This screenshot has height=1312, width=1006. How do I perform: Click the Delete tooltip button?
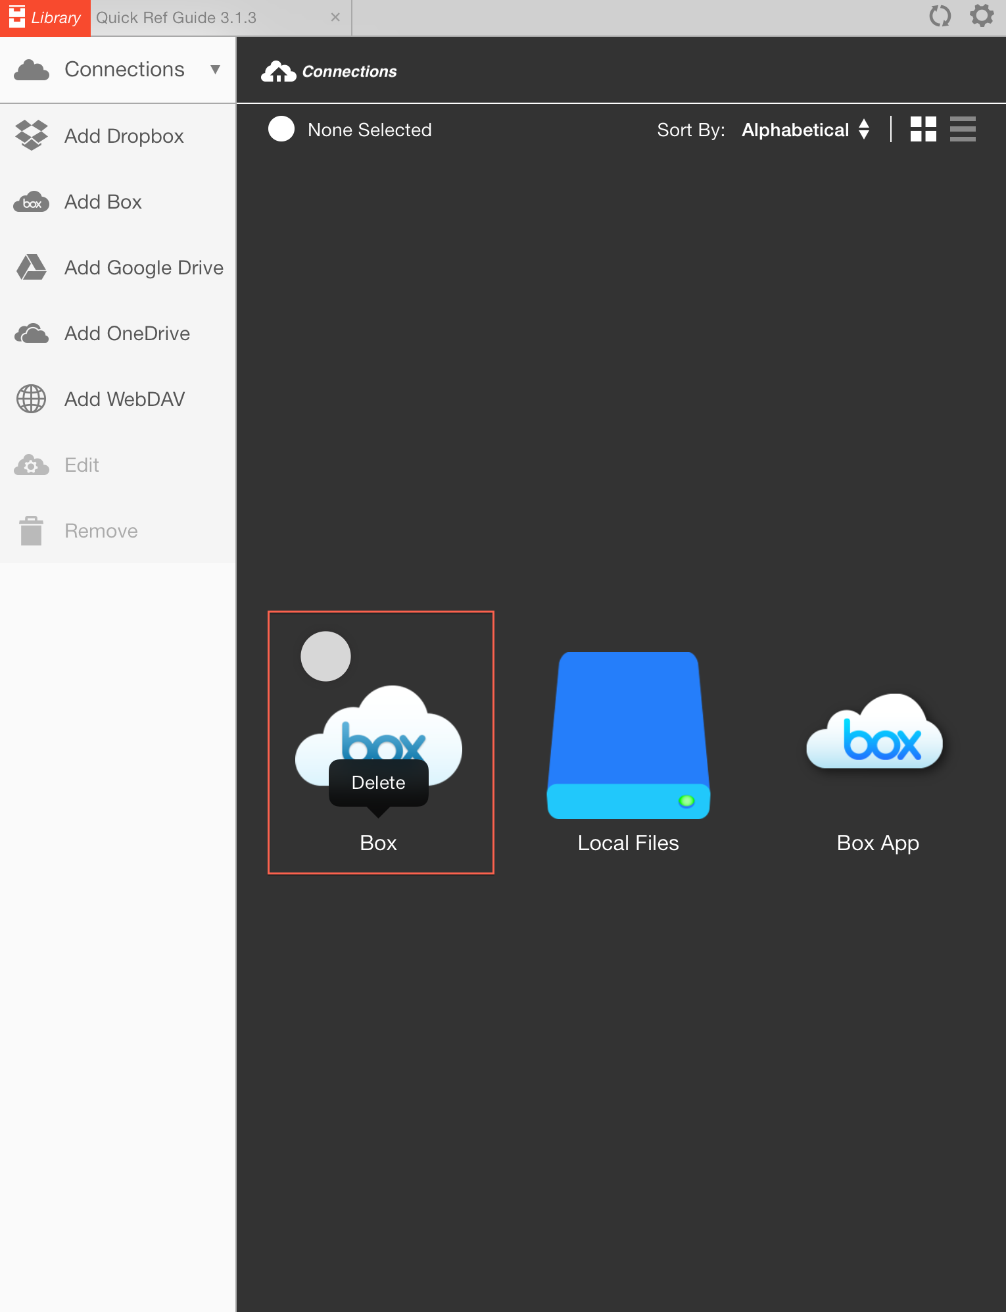click(378, 782)
